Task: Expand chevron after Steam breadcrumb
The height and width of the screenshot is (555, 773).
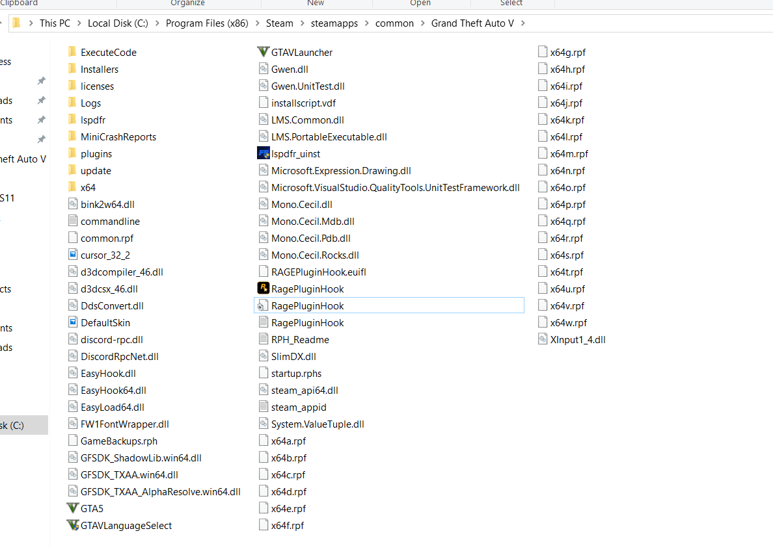Action: tap(302, 23)
